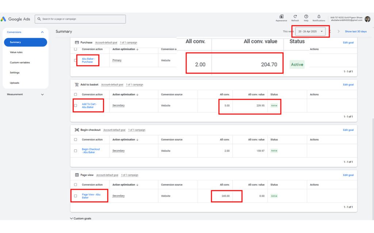The image size is (374, 233).
Task: Click Add to basket's 1 of 1 campaign label
Action: [x=134, y=84]
